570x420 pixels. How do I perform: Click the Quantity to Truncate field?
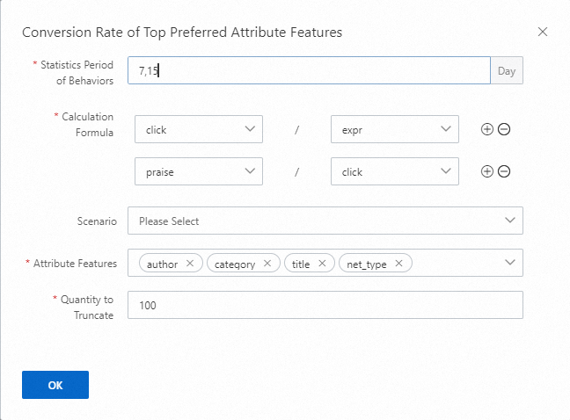tap(325, 305)
